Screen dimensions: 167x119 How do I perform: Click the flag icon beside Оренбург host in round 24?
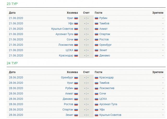(76, 78)
